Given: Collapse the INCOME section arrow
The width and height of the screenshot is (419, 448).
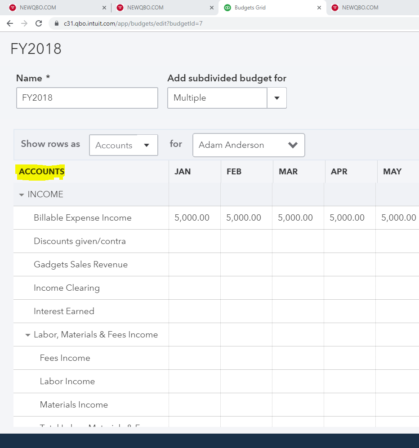Looking at the screenshot, I should 22,195.
